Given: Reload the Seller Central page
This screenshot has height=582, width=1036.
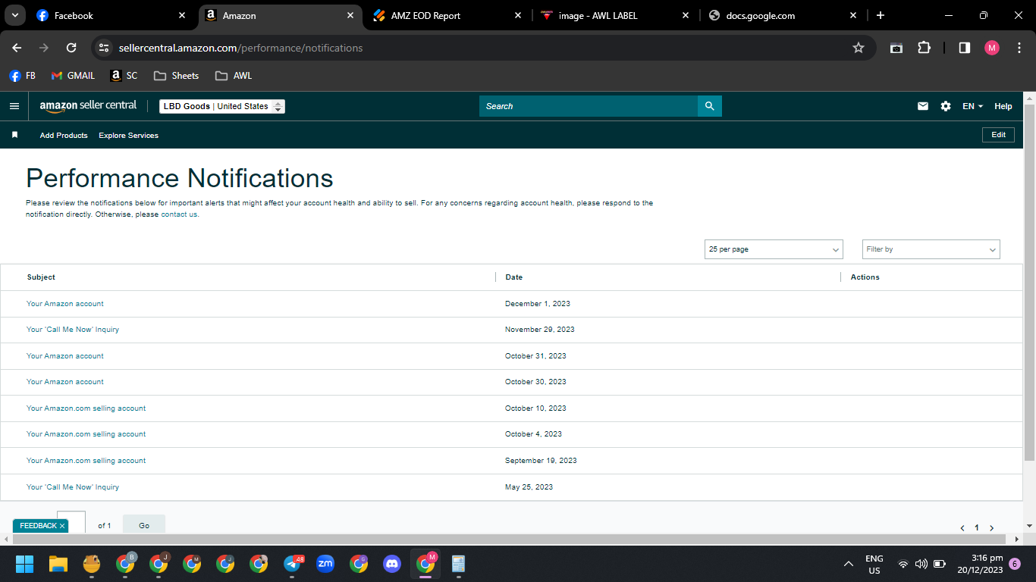Looking at the screenshot, I should tap(71, 48).
